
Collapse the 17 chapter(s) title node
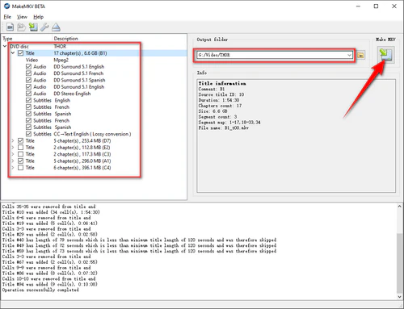[x=13, y=53]
